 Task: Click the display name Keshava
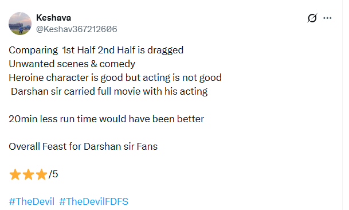54,18
